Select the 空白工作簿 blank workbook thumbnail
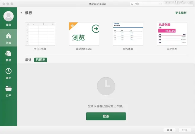 tap(40, 34)
